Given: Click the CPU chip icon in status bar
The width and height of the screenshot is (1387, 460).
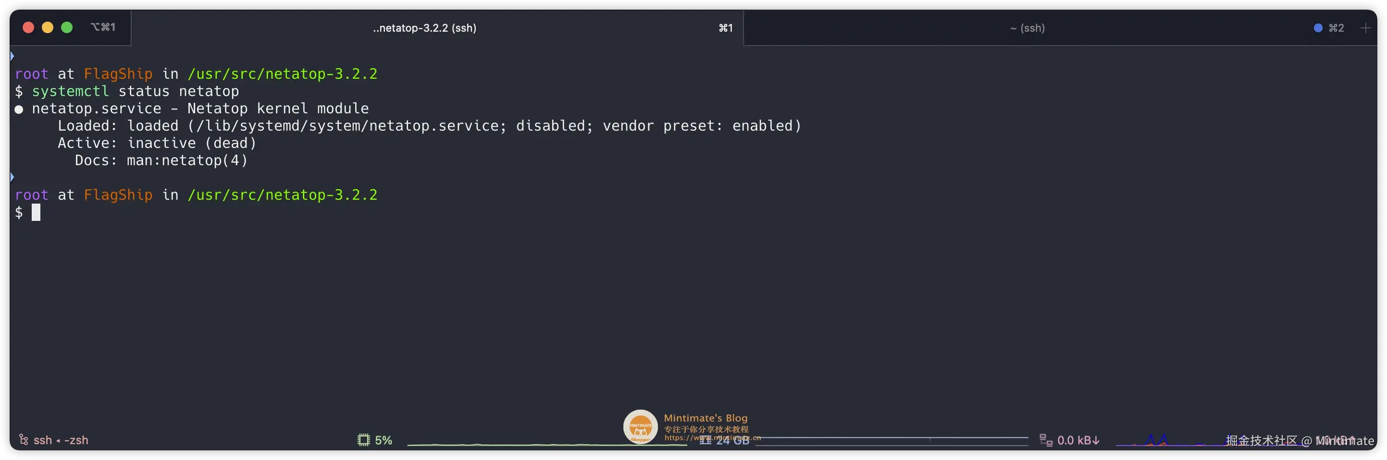Looking at the screenshot, I should (363, 440).
